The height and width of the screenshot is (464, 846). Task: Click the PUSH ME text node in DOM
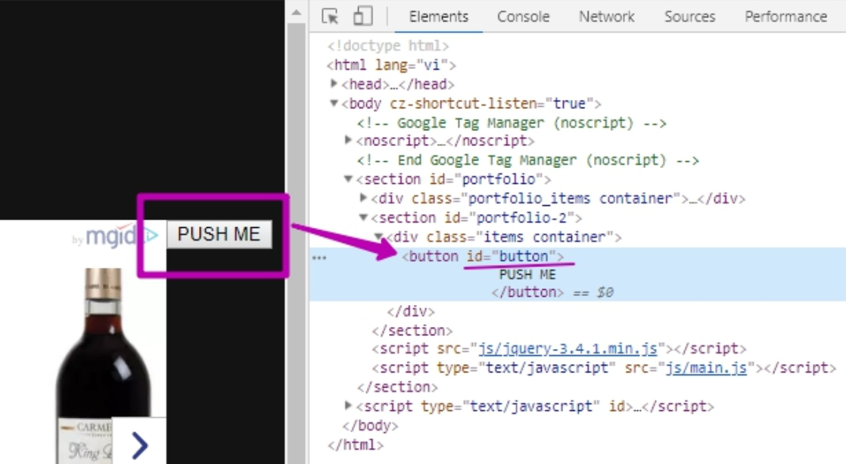click(x=527, y=275)
